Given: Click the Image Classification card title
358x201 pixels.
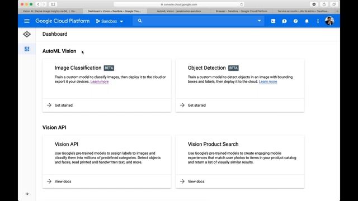Looking at the screenshot, I should (x=78, y=68).
